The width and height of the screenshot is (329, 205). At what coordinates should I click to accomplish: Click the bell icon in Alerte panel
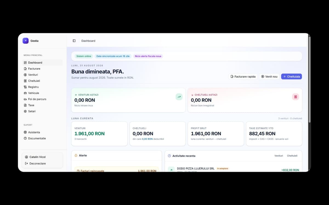(76, 155)
